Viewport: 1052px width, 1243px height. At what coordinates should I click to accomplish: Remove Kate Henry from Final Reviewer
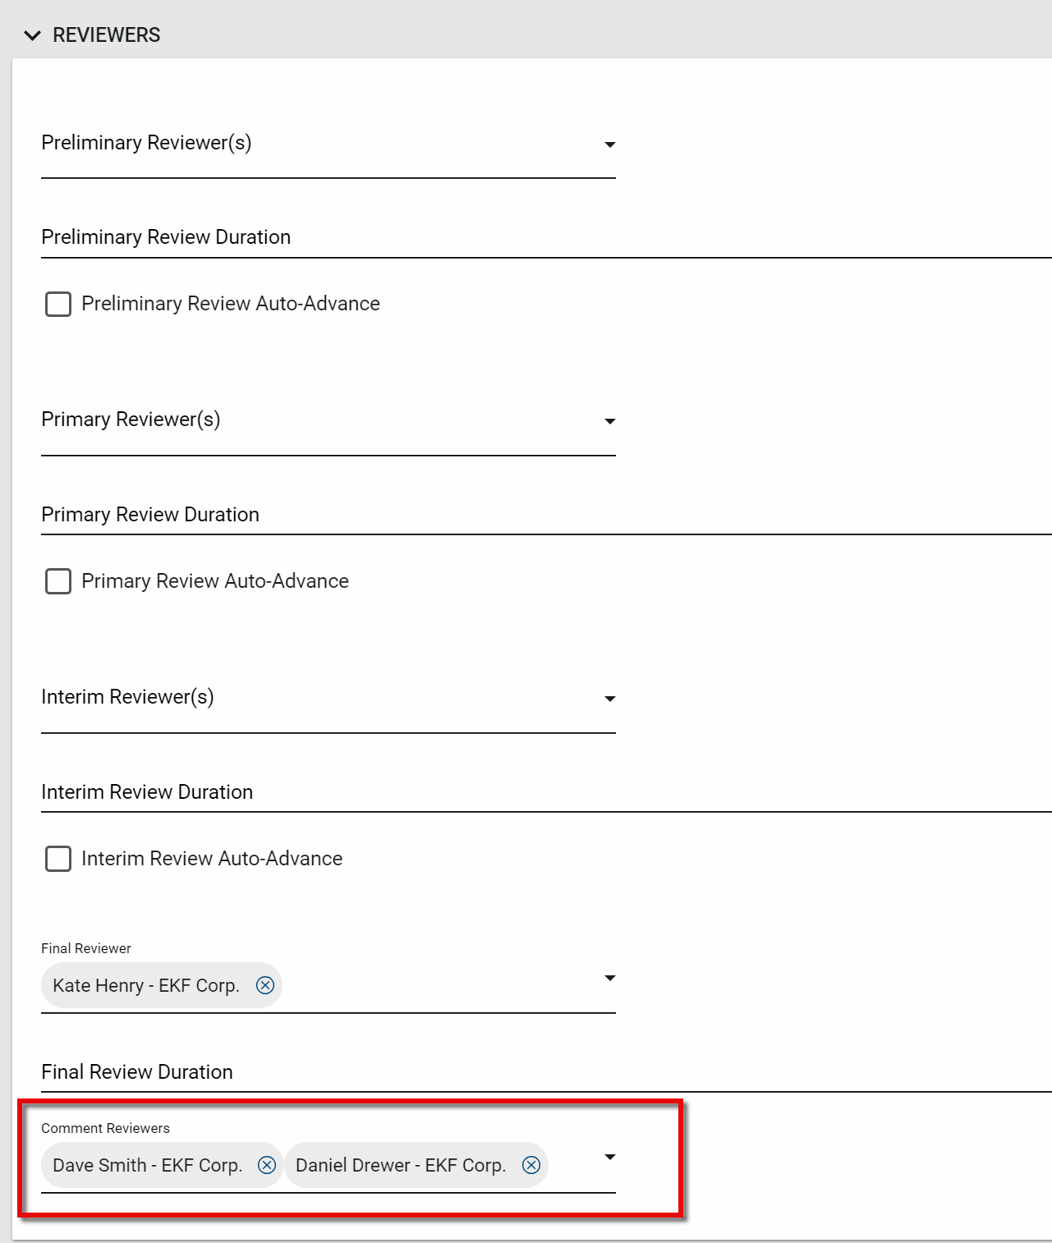265,985
